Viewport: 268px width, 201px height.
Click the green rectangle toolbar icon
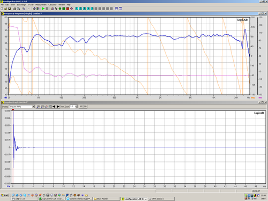click(64, 9)
